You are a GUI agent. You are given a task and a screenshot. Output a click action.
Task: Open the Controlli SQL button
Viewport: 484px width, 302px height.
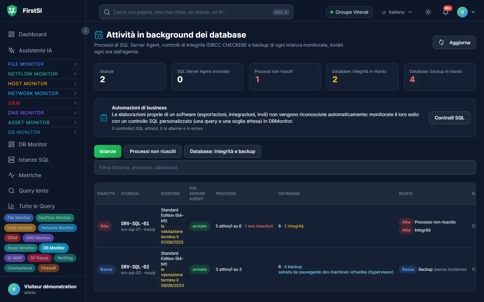449,118
